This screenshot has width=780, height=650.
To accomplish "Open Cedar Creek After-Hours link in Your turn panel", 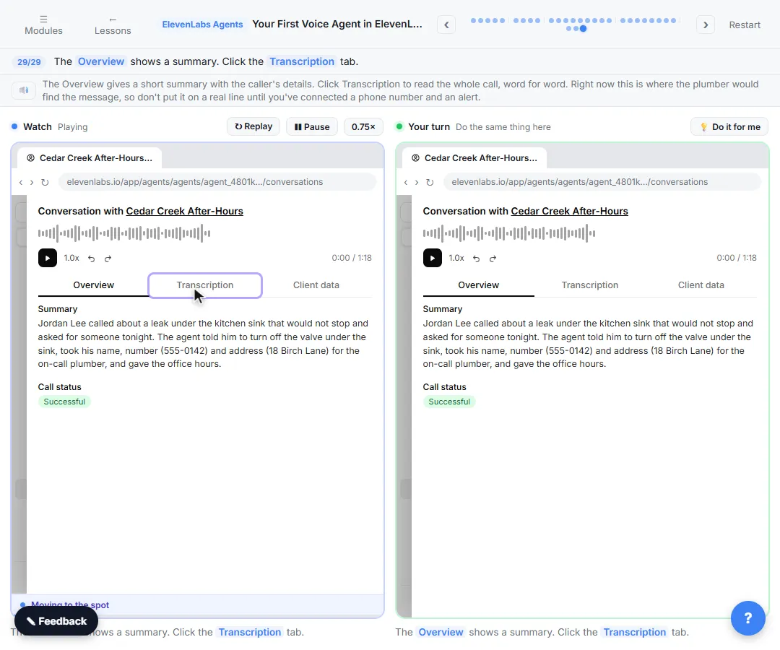I will coord(570,212).
